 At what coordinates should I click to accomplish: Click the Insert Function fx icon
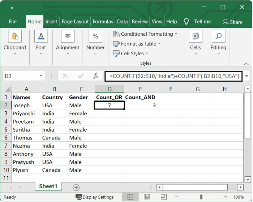pyautogui.click(x=95, y=76)
